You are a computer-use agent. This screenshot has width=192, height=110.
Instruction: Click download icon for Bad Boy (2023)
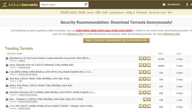(145, 79)
